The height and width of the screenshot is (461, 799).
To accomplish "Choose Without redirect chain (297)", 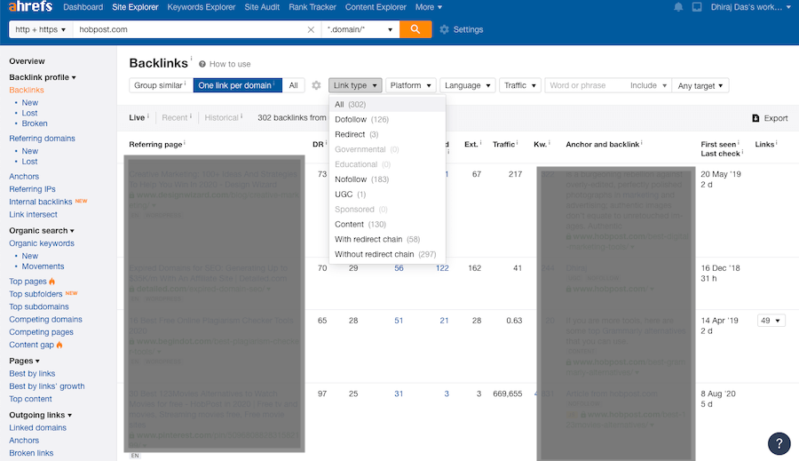I will pos(388,254).
